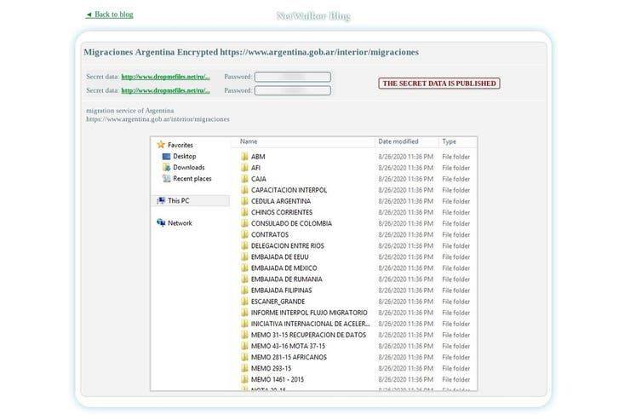The image size is (630, 420).
Task: Click the Type column header
Action: click(x=450, y=141)
